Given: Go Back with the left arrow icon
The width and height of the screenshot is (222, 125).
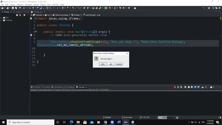Looking at the screenshot, I should [123, 8].
